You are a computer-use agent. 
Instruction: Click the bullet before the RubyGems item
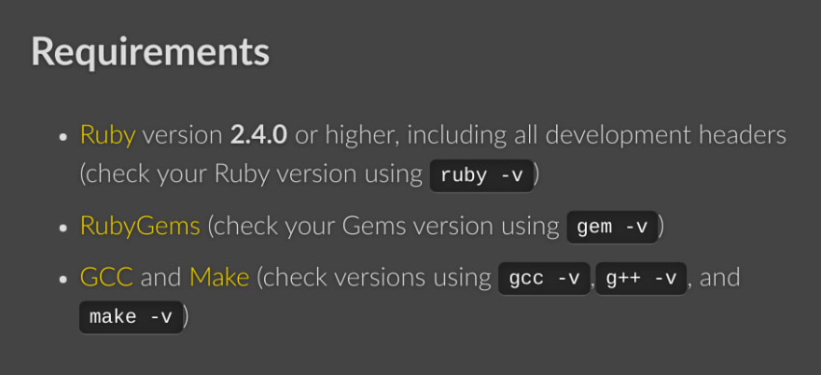[63, 229]
